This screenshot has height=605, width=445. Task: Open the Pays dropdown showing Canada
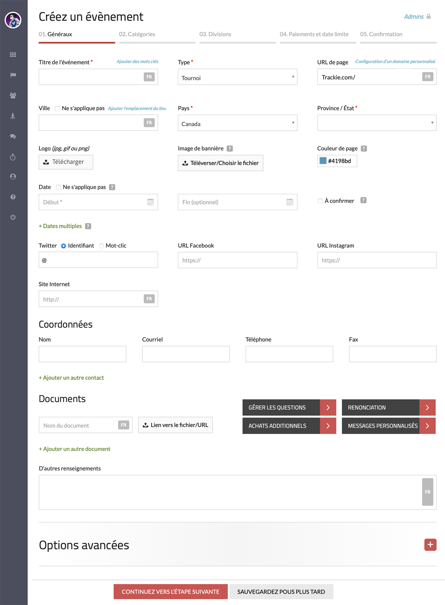coord(237,123)
